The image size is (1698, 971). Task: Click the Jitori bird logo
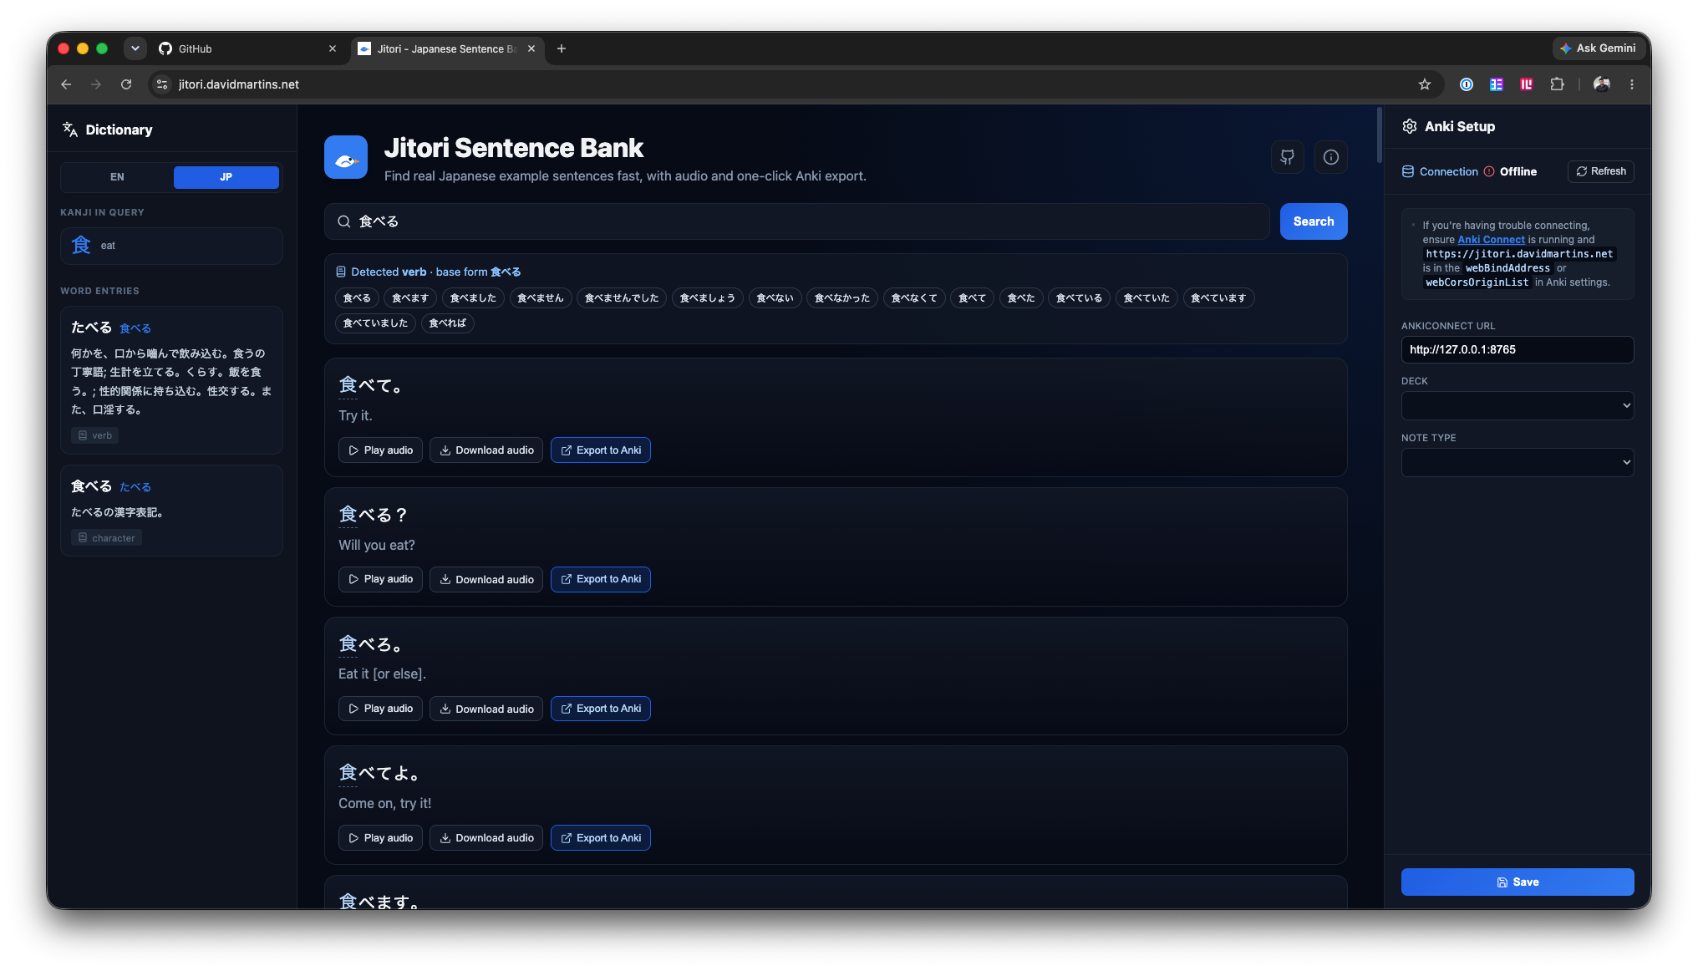pyautogui.click(x=346, y=157)
